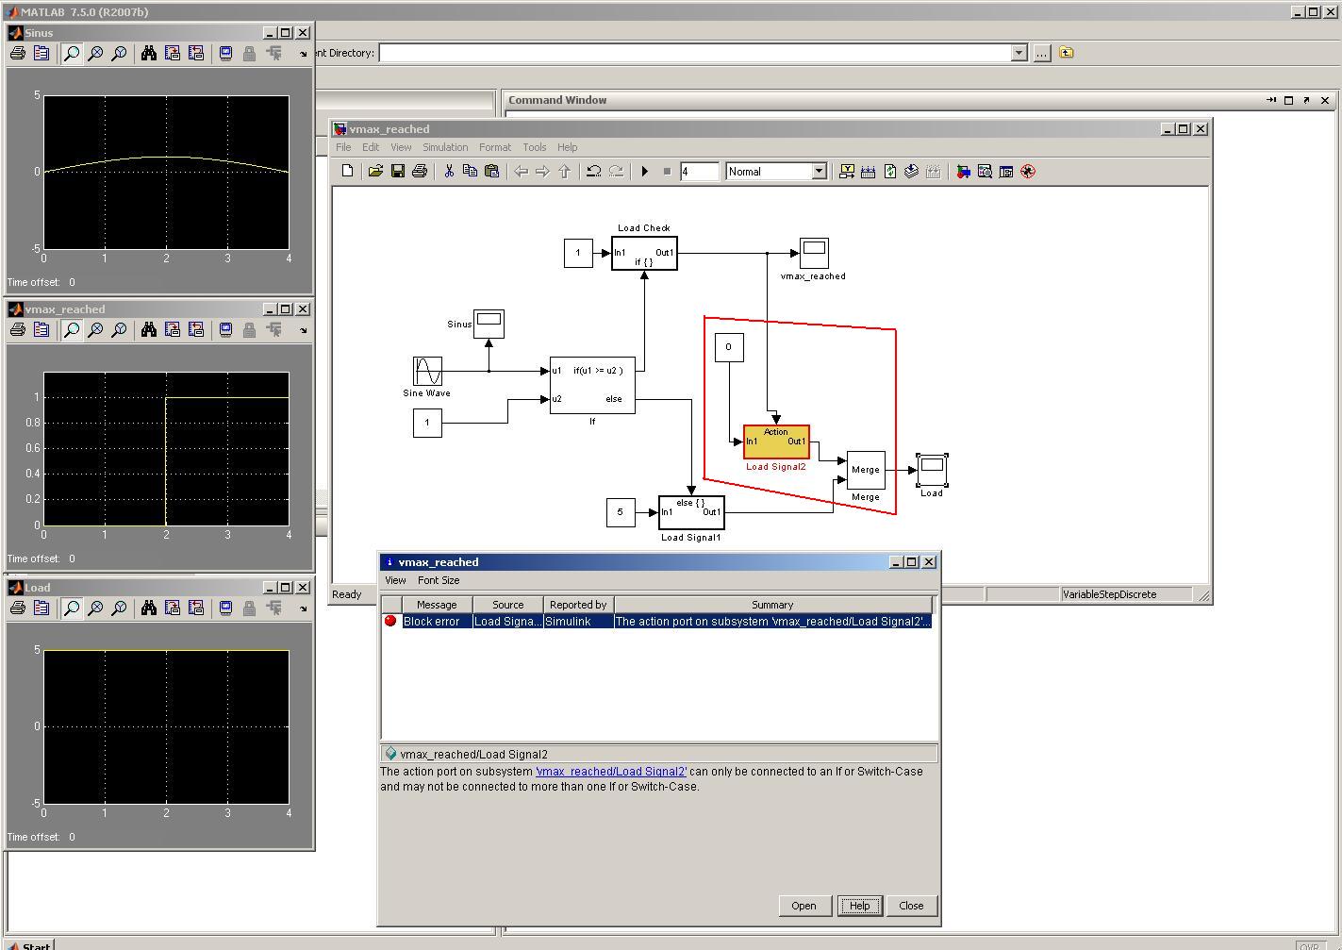
Task: Click the Open button in error dialog
Action: (x=804, y=906)
